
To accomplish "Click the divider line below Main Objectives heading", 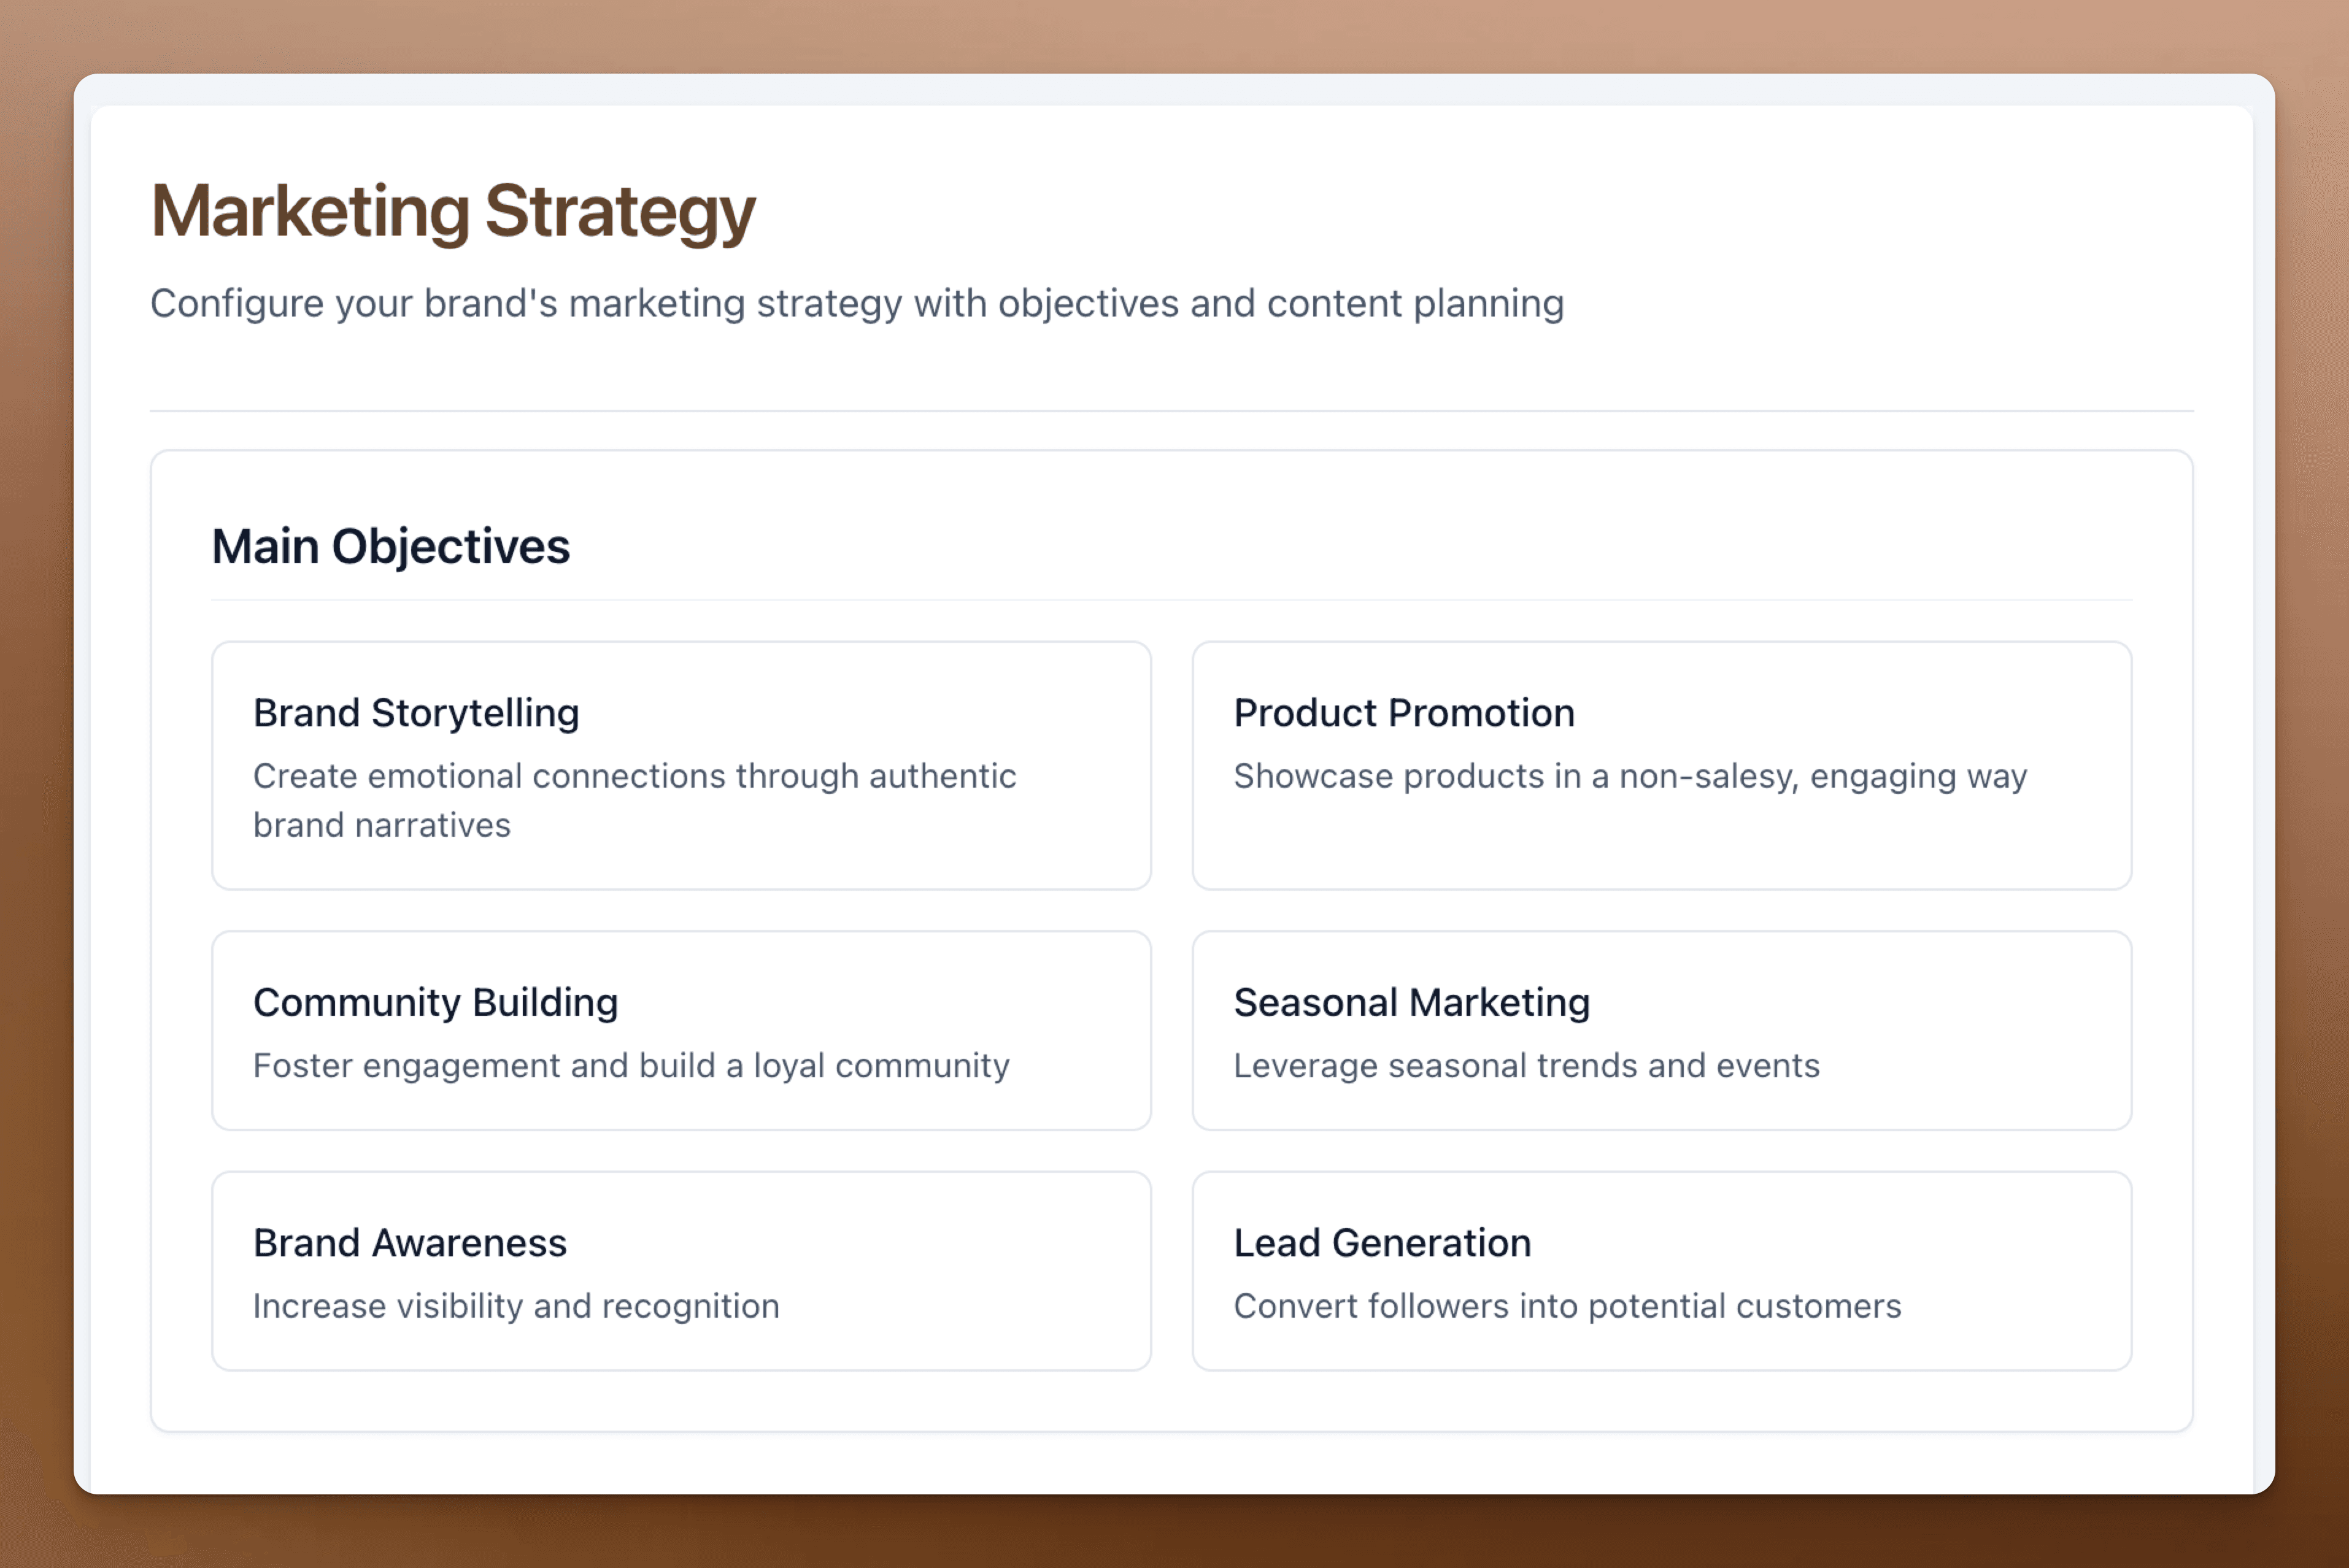I will pyautogui.click(x=1172, y=600).
